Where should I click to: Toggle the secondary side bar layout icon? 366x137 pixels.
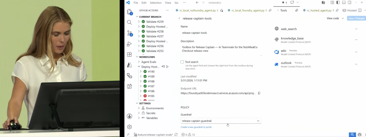click(x=349, y=3)
